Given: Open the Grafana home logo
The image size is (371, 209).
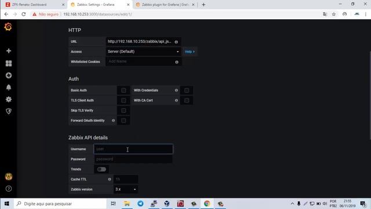Looking at the screenshot, I should pos(8,27).
